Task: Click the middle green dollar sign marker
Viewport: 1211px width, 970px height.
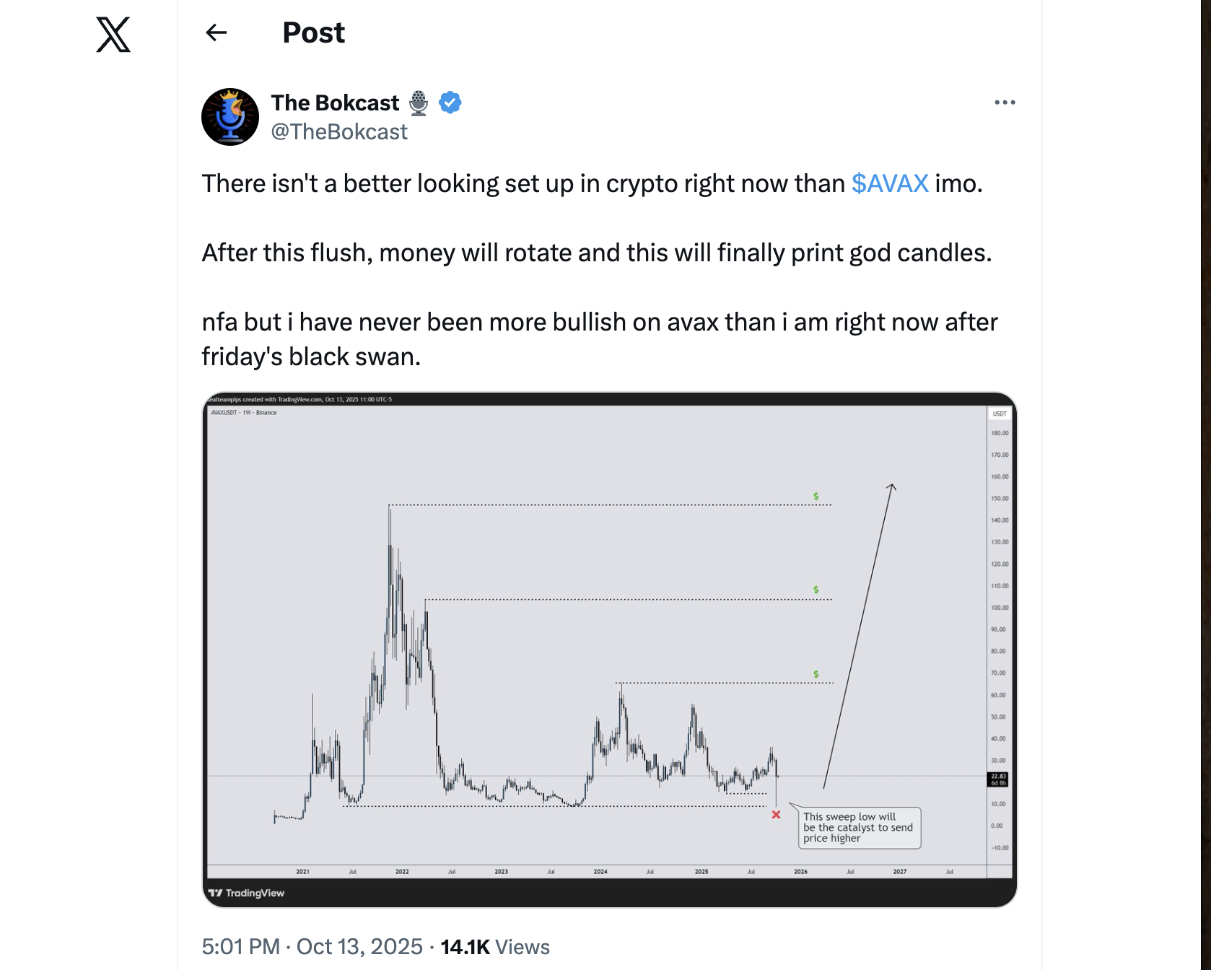Action: 816,590
